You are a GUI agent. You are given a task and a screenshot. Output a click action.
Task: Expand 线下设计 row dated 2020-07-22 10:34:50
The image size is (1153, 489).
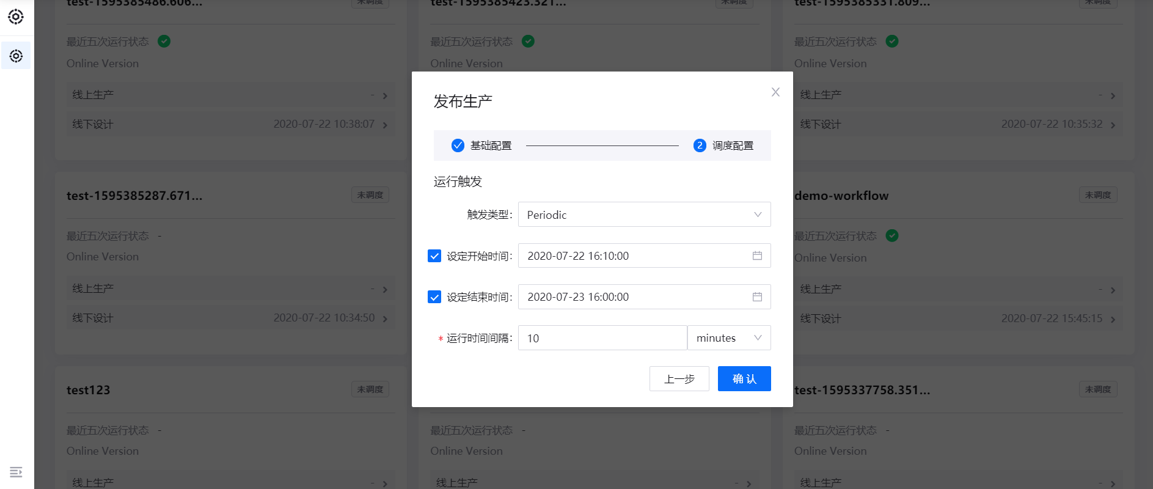(230, 318)
